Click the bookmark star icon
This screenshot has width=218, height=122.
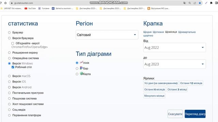200,3
